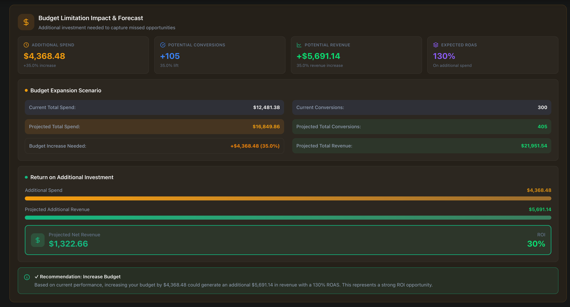This screenshot has width=570, height=307.
Task: Click the dollar sign icon beside Budget Limitation title
Action: [x=26, y=22]
